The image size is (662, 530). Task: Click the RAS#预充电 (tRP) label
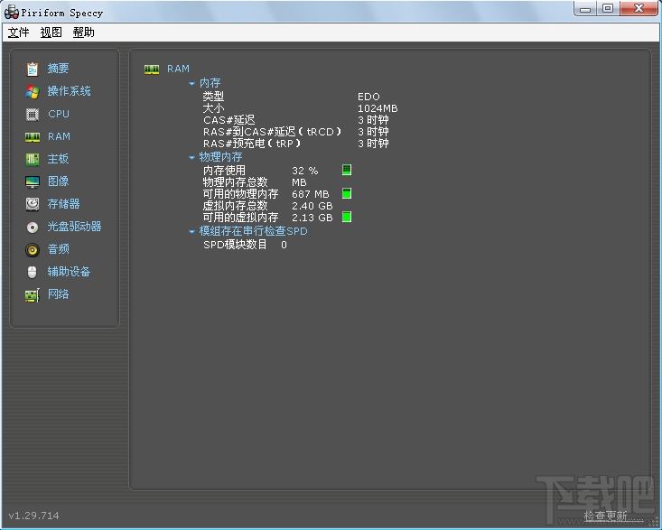point(253,144)
